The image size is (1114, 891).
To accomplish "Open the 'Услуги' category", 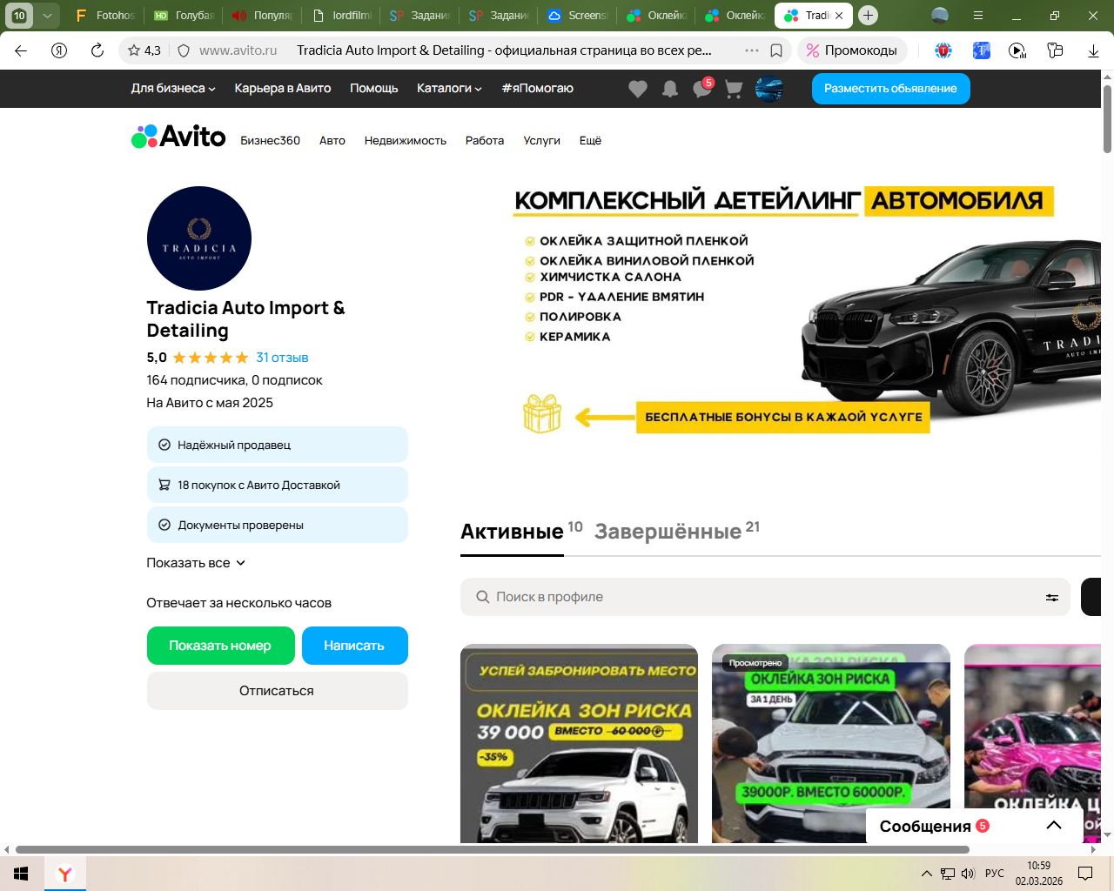I will click(x=542, y=141).
